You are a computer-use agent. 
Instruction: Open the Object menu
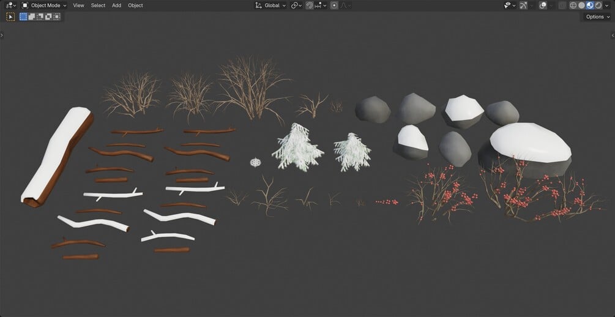click(x=135, y=6)
